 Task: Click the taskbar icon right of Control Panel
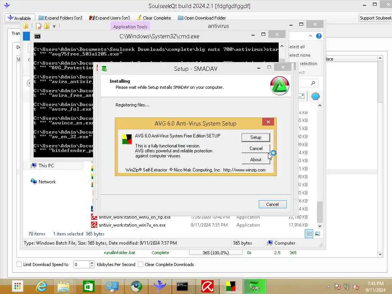(136, 286)
